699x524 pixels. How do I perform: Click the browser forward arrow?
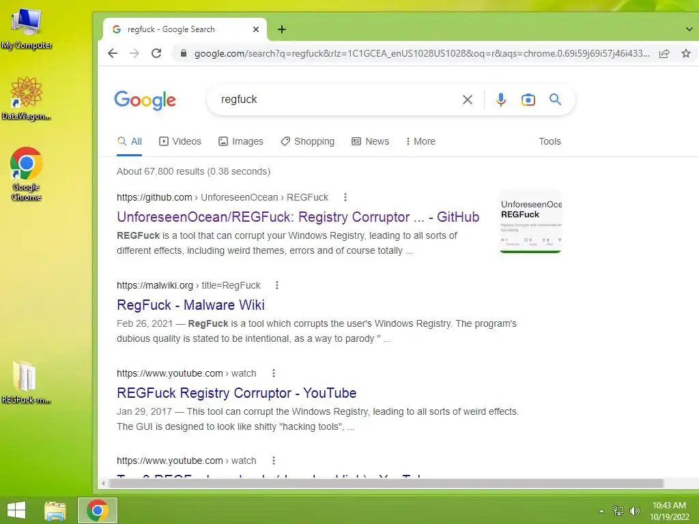coord(134,53)
